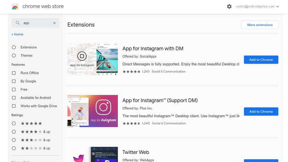Open 'App for Instagram™ (Support DM)' title
This screenshot has height=162, width=288.
pos(160,100)
